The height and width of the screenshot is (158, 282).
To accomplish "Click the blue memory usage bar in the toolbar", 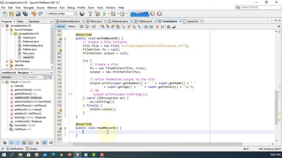I will pos(140,14).
